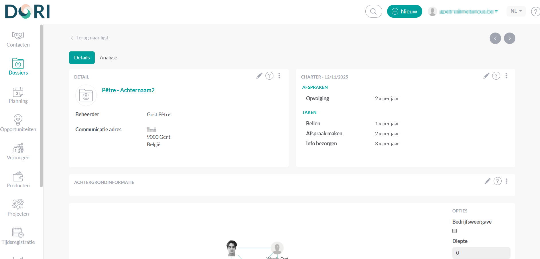Open the Planning calendar icon
The height and width of the screenshot is (259, 540).
[x=18, y=92]
